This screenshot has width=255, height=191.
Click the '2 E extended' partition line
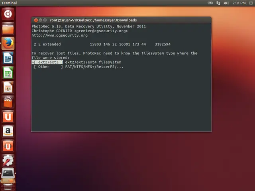tap(102, 44)
